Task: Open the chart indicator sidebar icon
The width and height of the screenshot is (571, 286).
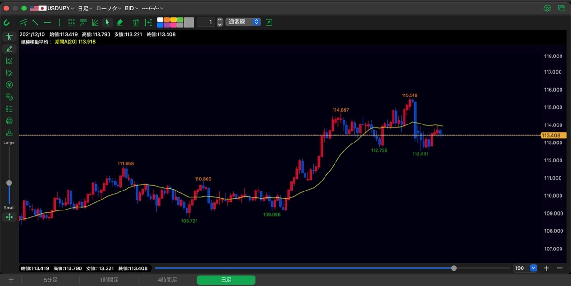Action: 9,61
